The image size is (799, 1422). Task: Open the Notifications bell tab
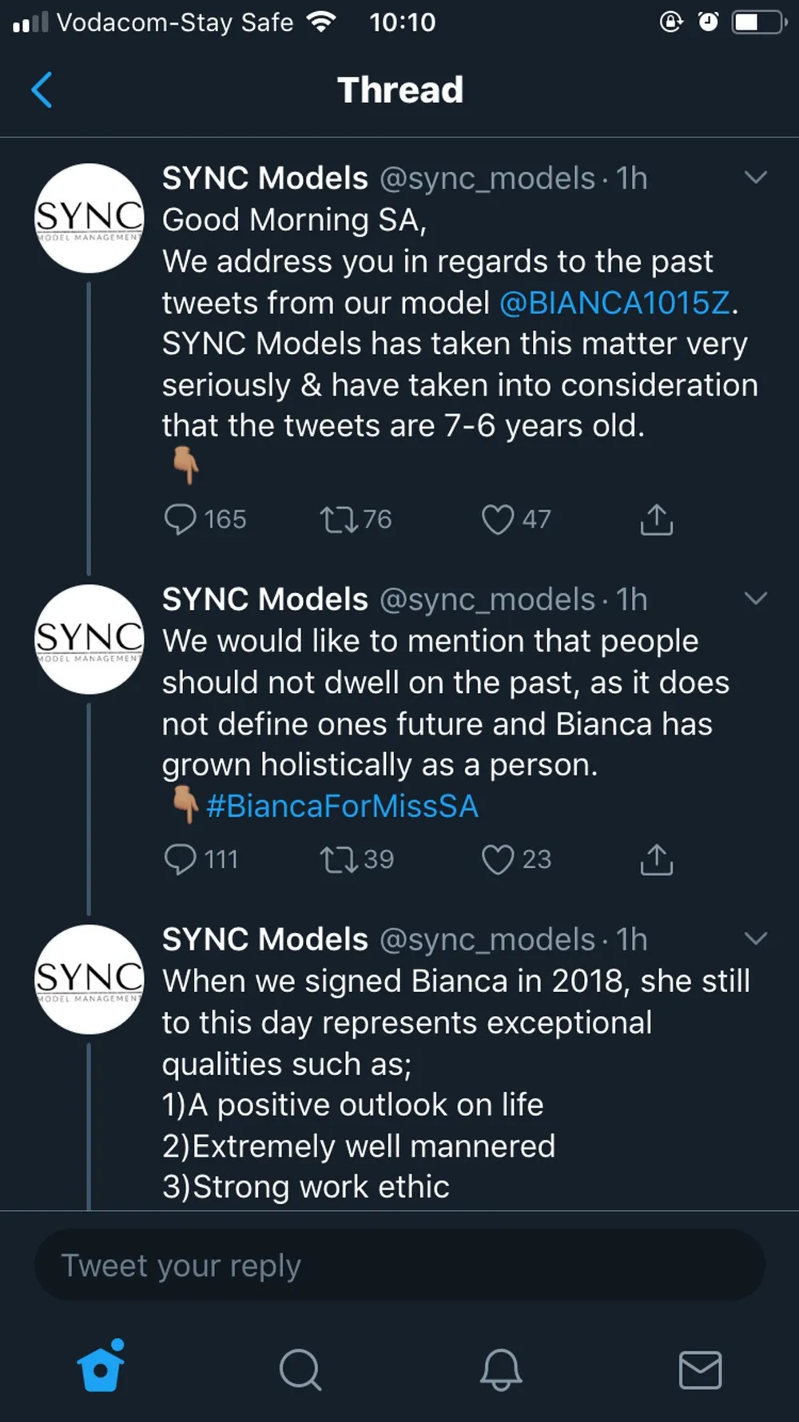click(501, 1369)
